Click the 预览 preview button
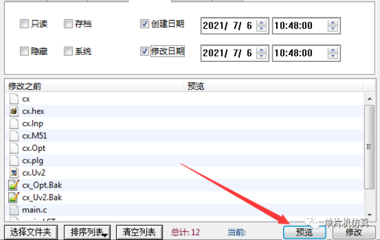The height and width of the screenshot is (240, 380). pyautogui.click(x=304, y=233)
